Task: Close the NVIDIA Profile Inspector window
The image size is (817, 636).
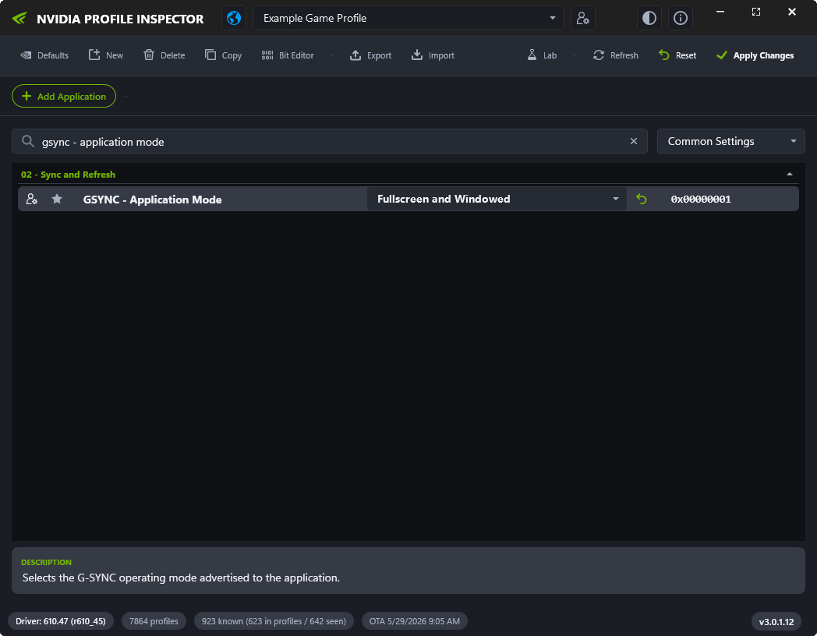Action: pyautogui.click(x=792, y=12)
